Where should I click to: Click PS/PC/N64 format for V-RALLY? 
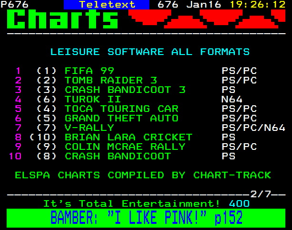pyautogui.click(x=253, y=128)
